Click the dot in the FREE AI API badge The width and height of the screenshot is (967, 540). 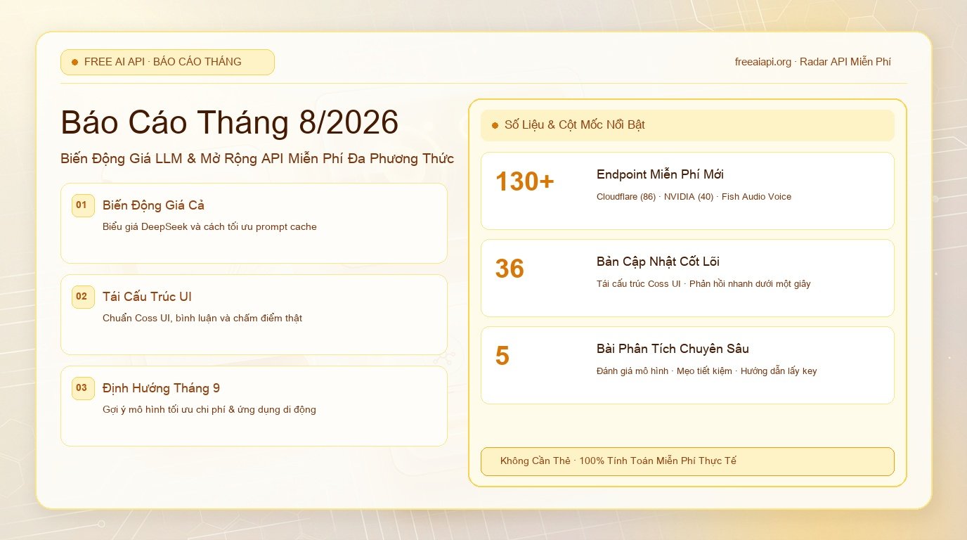pos(74,62)
